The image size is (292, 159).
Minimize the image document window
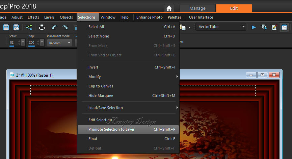pos(251,75)
